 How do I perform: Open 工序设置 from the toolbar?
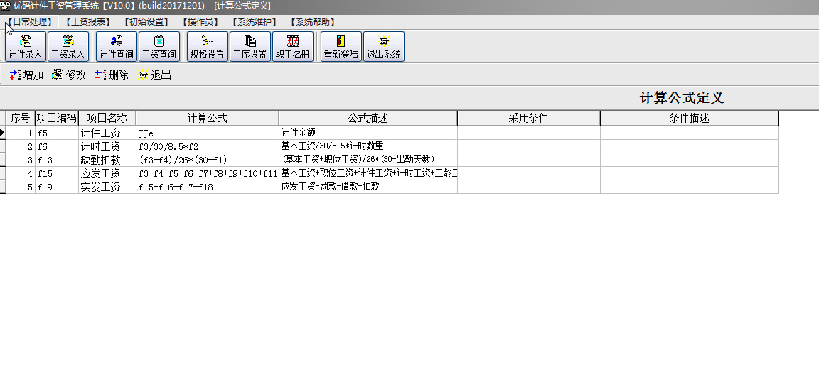pyautogui.click(x=250, y=46)
